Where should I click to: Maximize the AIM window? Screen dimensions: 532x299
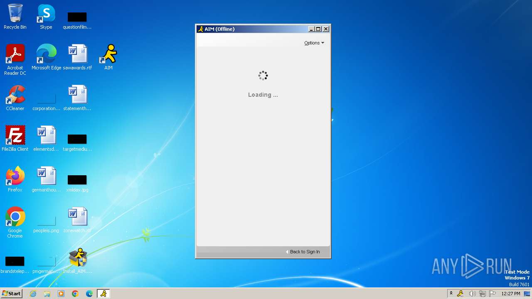318,29
